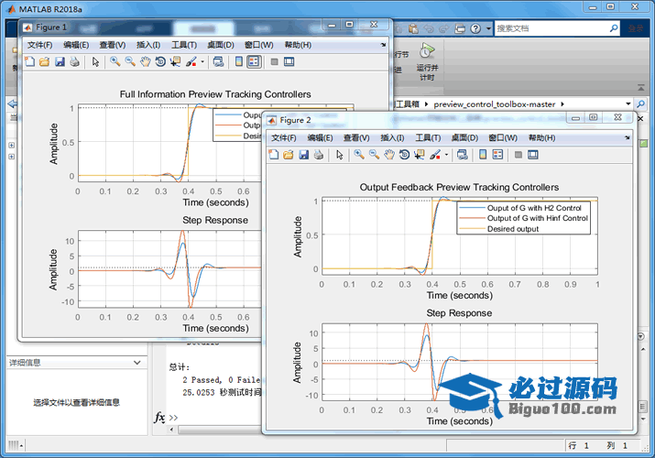Viewport: 655px width, 458px height.
Task: Enable Zoom In tool in Figure 2
Action: click(x=359, y=155)
